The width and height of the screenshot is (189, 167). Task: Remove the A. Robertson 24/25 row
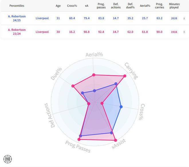coord(184,18)
